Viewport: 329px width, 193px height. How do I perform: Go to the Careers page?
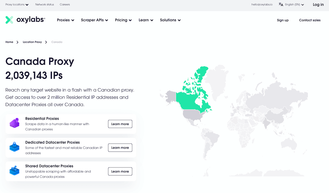pyautogui.click(x=65, y=4)
